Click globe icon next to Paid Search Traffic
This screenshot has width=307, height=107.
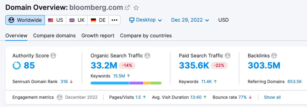point(228,56)
